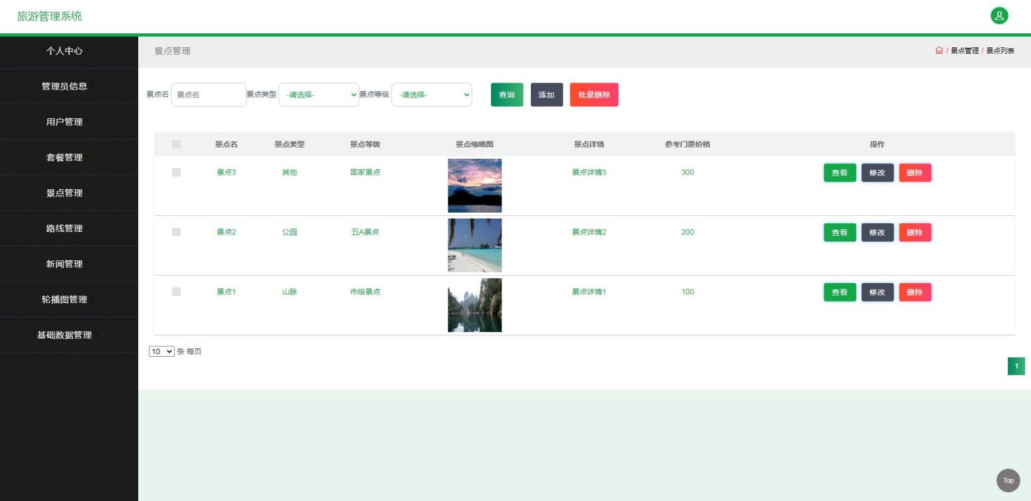The height and width of the screenshot is (501, 1031).
Task: Expand the 路线管理 sidebar menu
Action: coord(69,228)
